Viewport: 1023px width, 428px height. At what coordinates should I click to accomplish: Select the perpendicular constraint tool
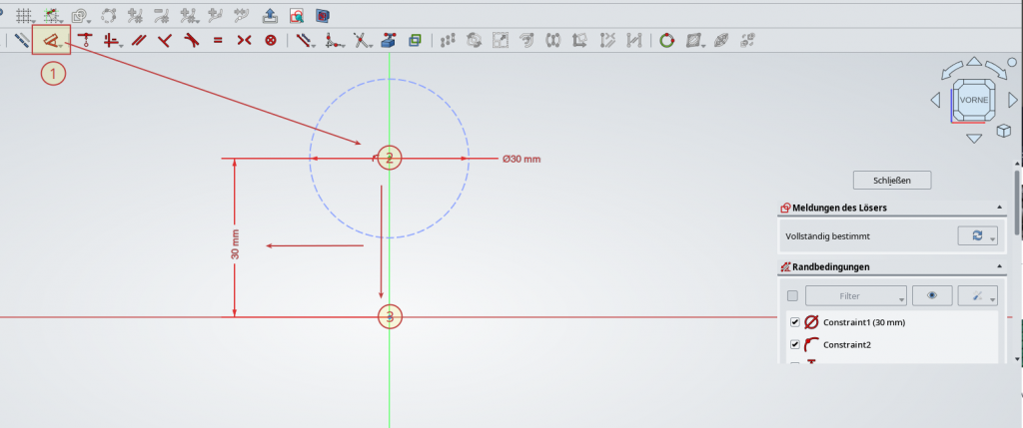[x=165, y=41]
